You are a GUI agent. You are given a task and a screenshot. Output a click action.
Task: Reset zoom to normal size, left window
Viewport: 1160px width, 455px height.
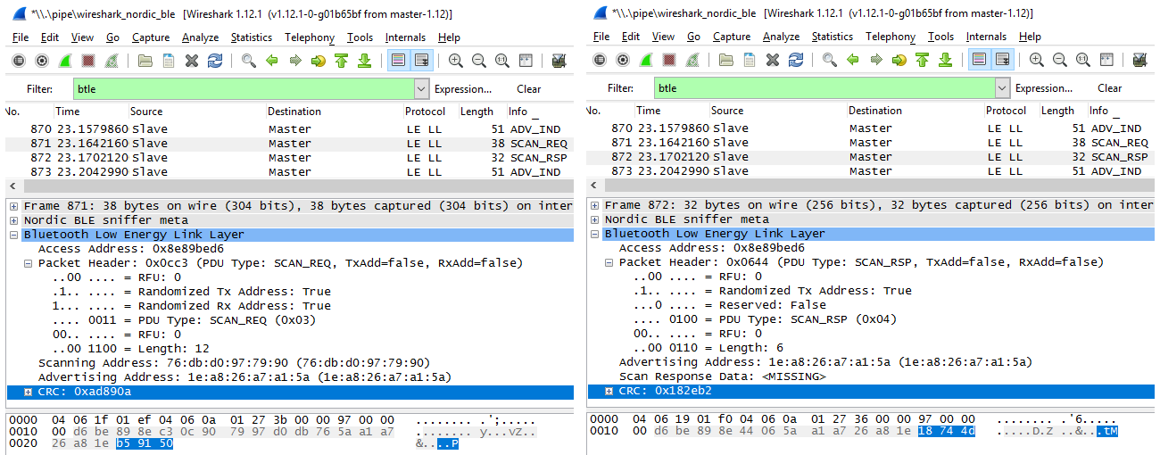502,61
